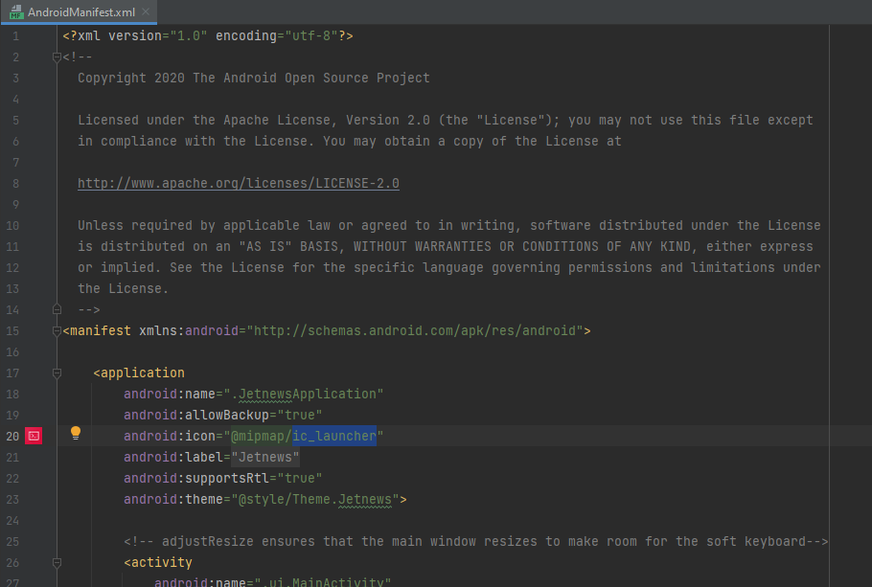The image size is (872, 587).
Task: Click line number 15 in the gutter
Action: tap(12, 331)
